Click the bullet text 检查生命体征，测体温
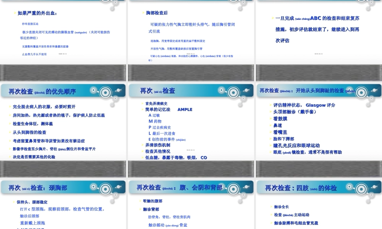Viewport: 382px width, 229px height. [x=32, y=124]
